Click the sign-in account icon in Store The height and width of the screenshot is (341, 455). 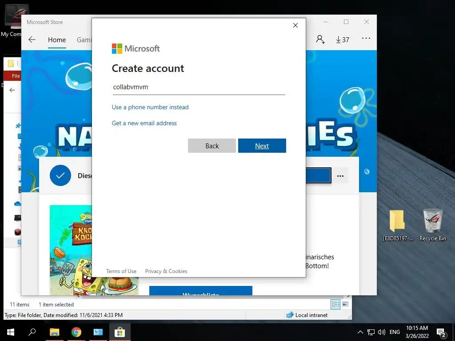click(x=320, y=39)
